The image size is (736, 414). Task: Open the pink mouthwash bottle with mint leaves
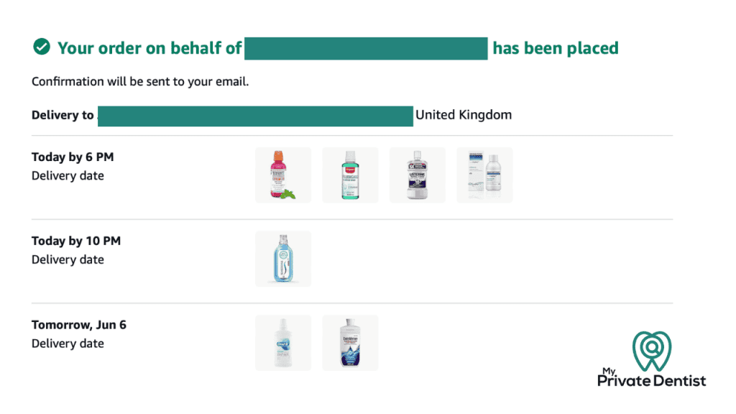point(283,175)
